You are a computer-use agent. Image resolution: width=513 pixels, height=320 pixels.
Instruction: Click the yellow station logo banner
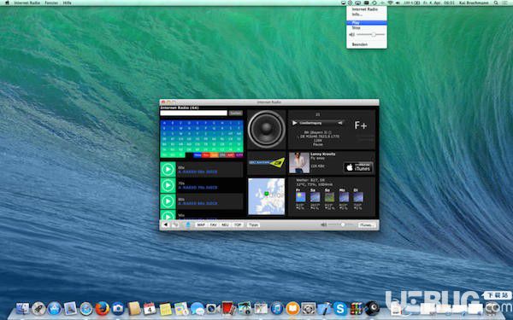click(x=266, y=162)
